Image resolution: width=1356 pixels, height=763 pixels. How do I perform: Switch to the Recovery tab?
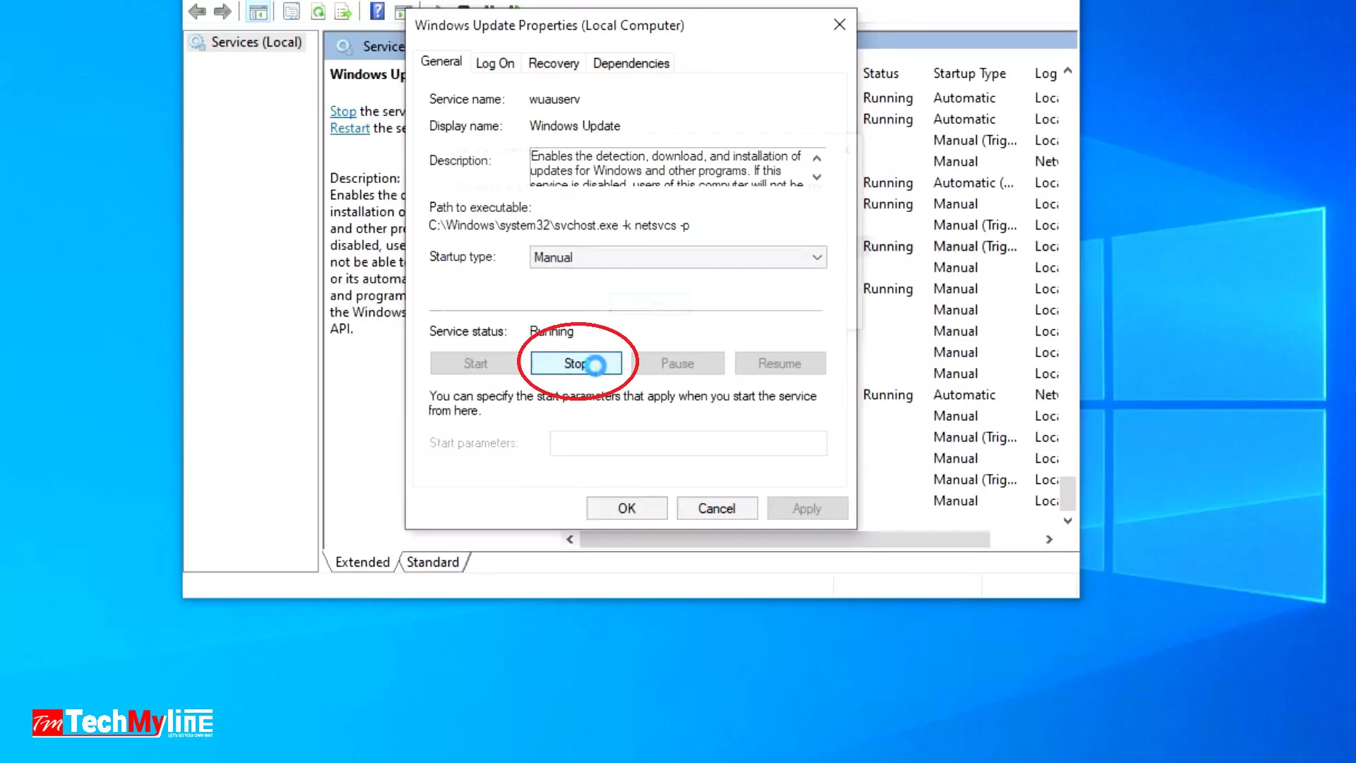[x=553, y=64]
